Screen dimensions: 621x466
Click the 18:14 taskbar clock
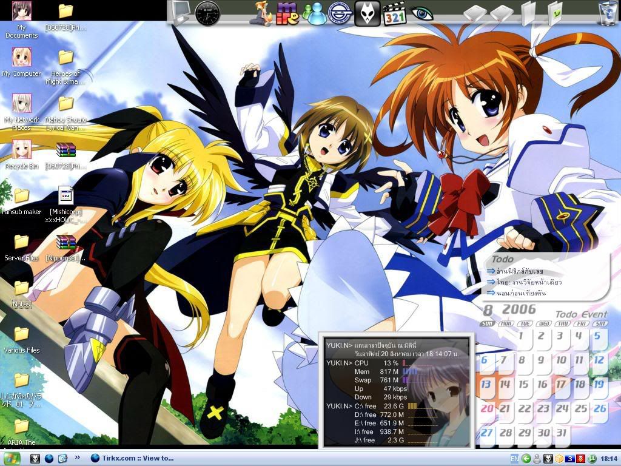(x=609, y=459)
